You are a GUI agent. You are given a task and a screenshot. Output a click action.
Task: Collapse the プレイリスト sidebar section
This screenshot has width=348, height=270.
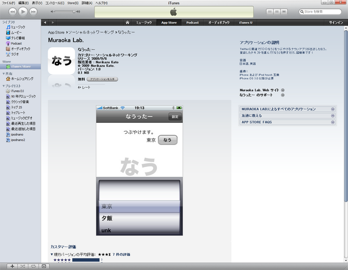[x=3, y=86]
